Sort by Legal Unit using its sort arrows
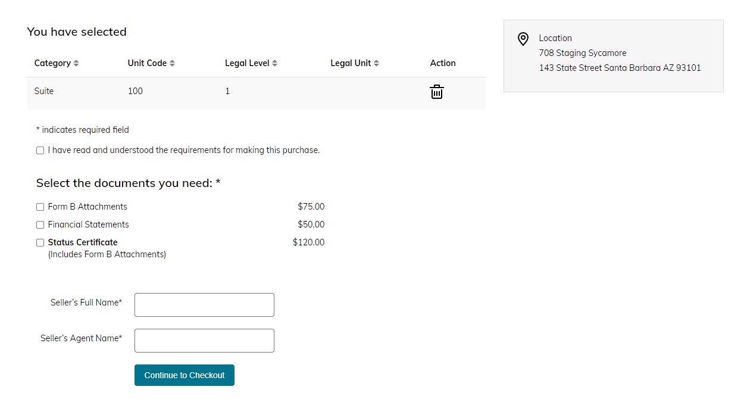The image size is (744, 399). point(376,63)
